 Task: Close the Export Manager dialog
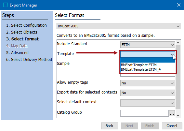click(179, 5)
